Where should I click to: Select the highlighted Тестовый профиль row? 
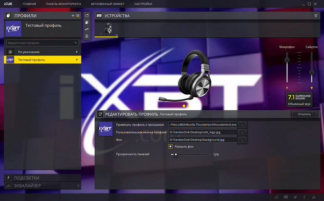pyautogui.click(x=42, y=60)
